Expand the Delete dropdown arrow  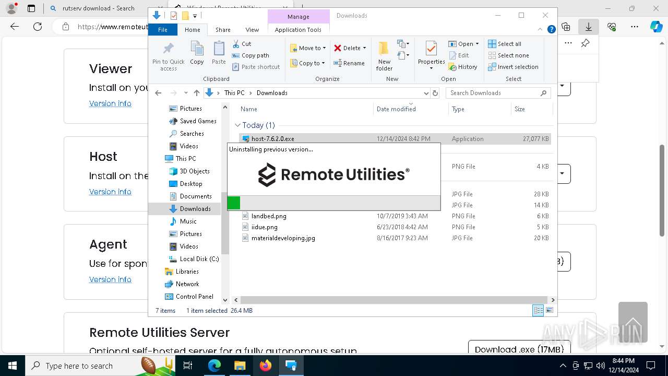pos(364,48)
